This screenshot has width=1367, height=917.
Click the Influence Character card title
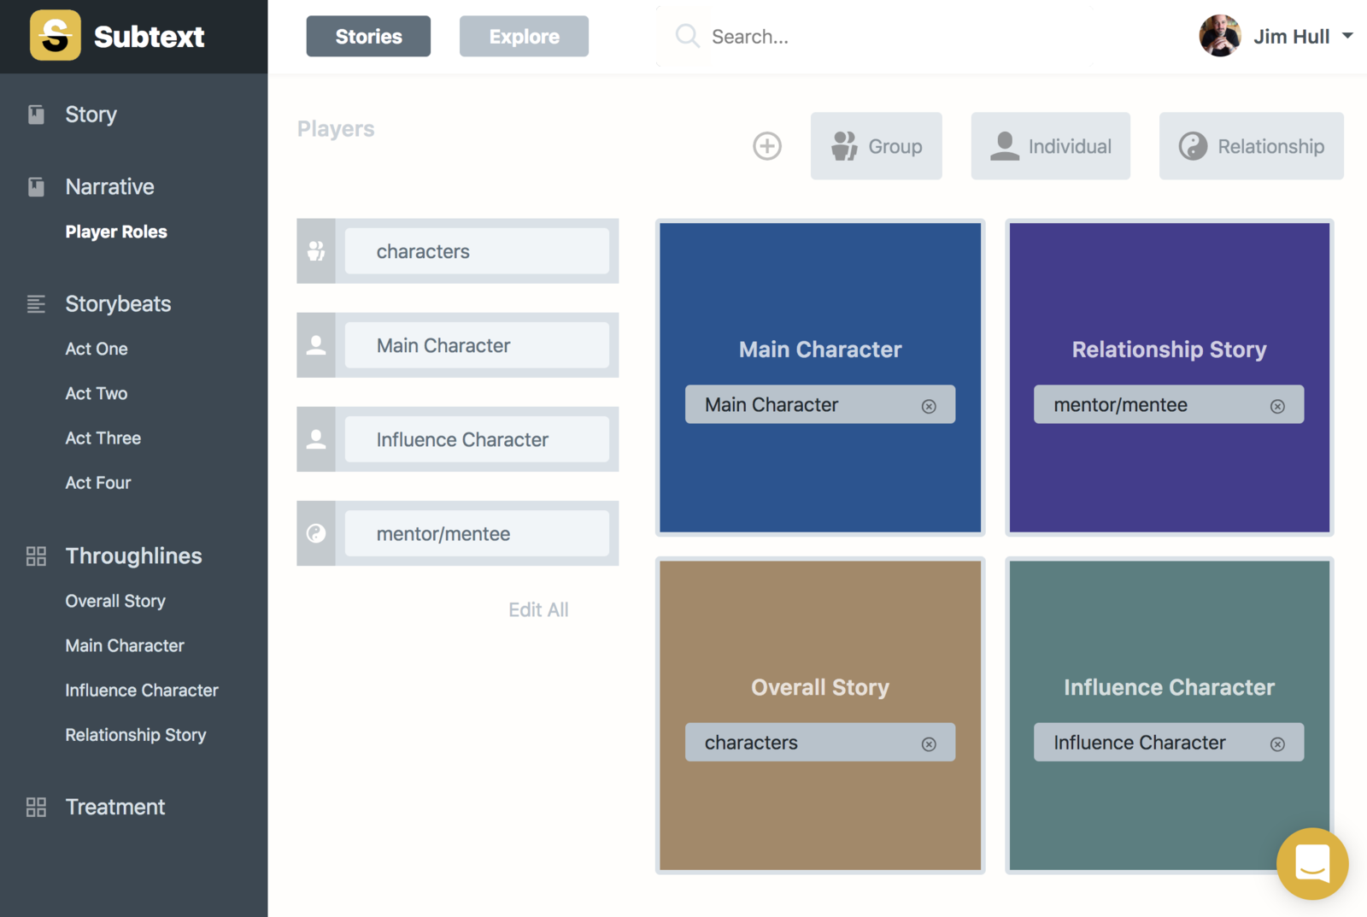(x=1170, y=687)
